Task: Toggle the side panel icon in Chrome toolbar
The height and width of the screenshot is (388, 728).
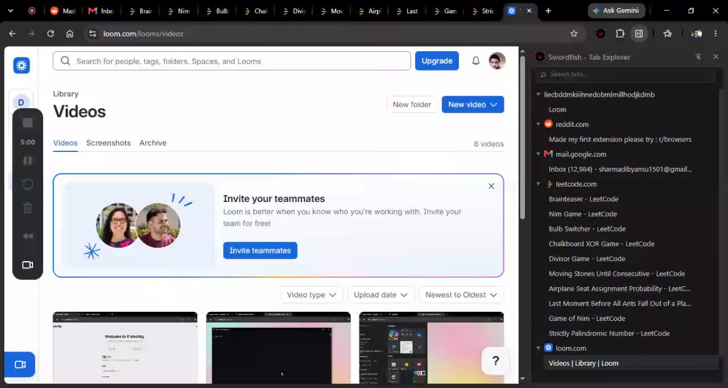Action: pyautogui.click(x=639, y=34)
